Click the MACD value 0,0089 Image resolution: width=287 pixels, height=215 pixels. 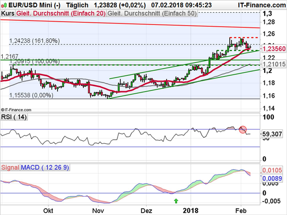tap(272, 178)
